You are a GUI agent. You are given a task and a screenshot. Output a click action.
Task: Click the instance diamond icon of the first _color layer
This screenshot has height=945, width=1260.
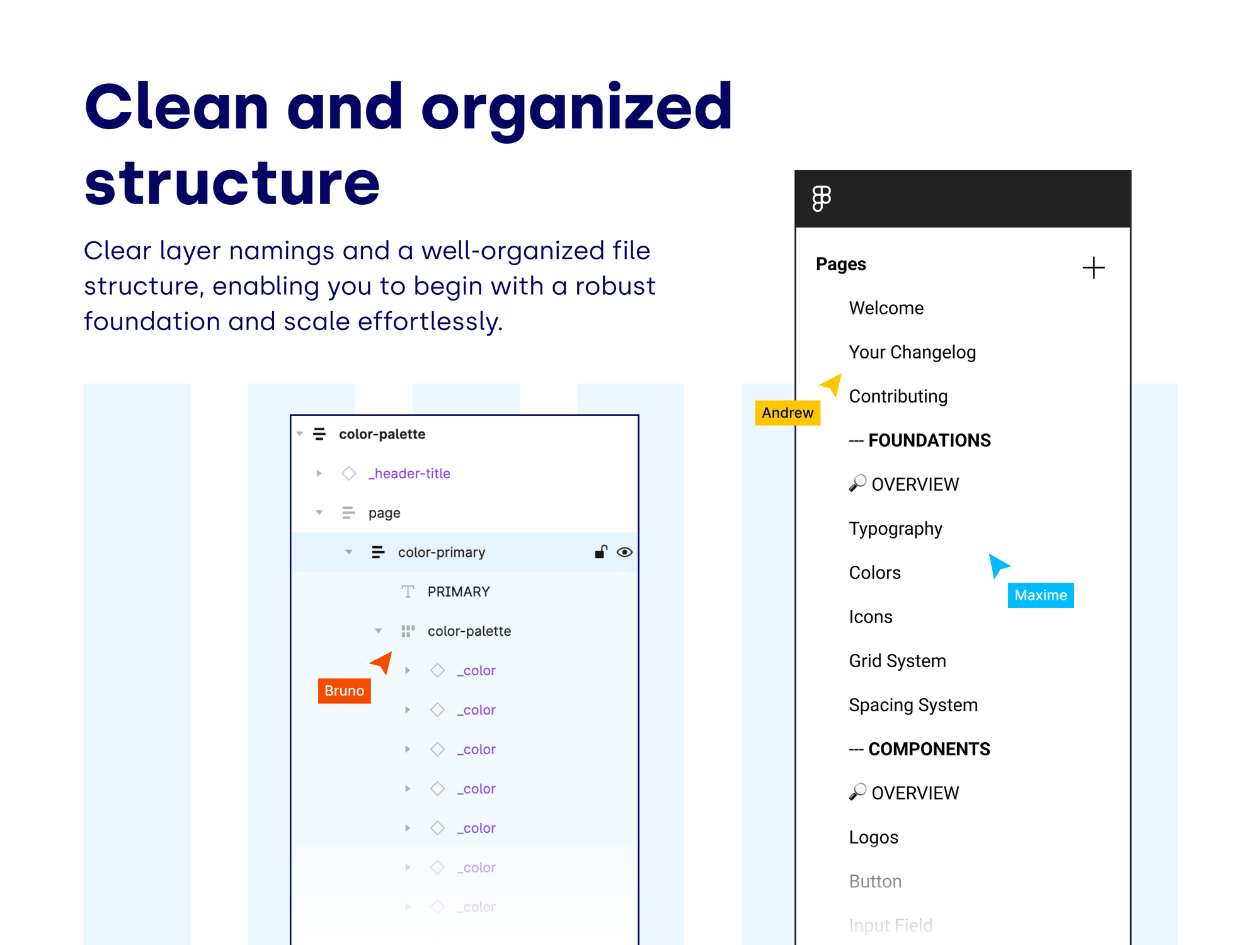click(437, 670)
